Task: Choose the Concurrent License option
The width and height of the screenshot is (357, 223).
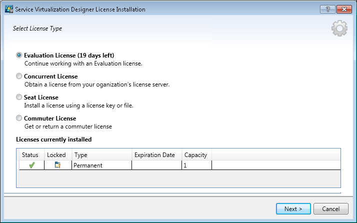Action: click(19, 76)
